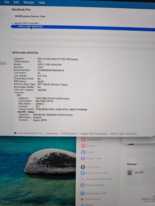The image size is (155, 206).
Task: Collapse the Apple SSD Controller tree node
Action: click(12, 23)
